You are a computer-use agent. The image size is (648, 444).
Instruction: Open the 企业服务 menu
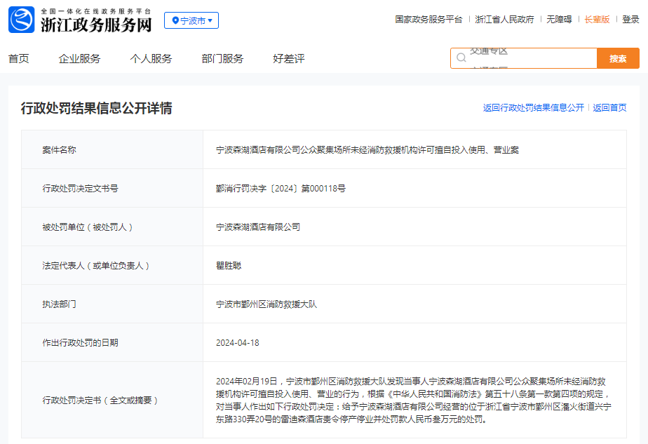(79, 59)
